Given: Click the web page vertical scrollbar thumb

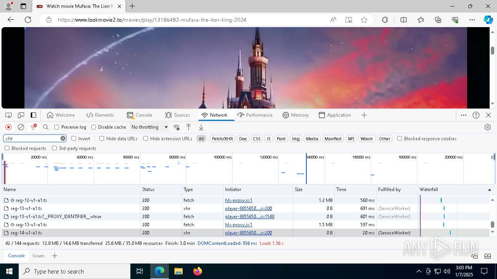Looking at the screenshot, I should click(492, 50).
